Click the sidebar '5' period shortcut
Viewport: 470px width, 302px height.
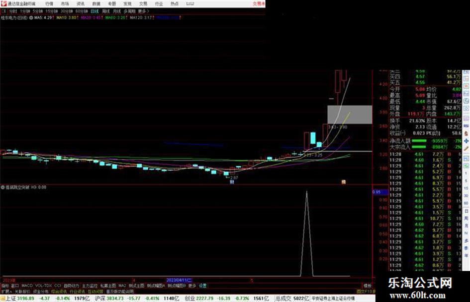[x=466, y=181]
